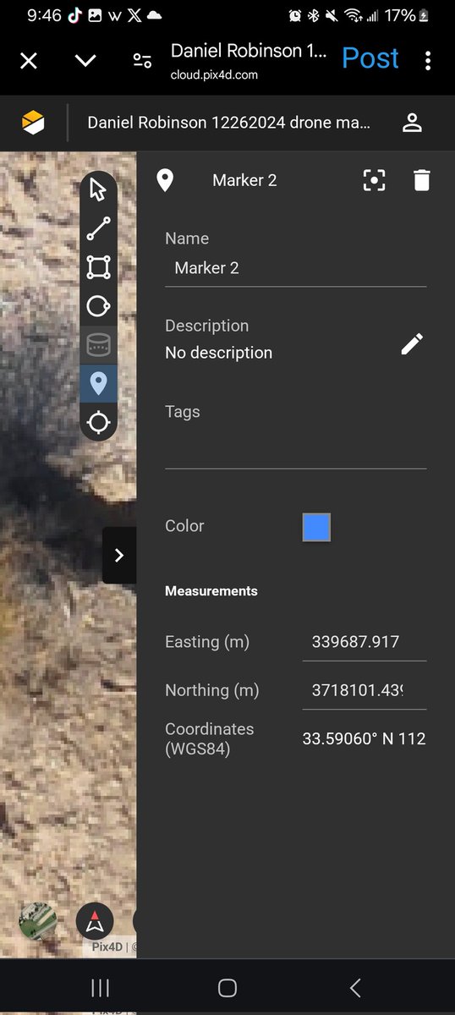
Task: Select the pointer selection tool
Action: [x=98, y=189]
